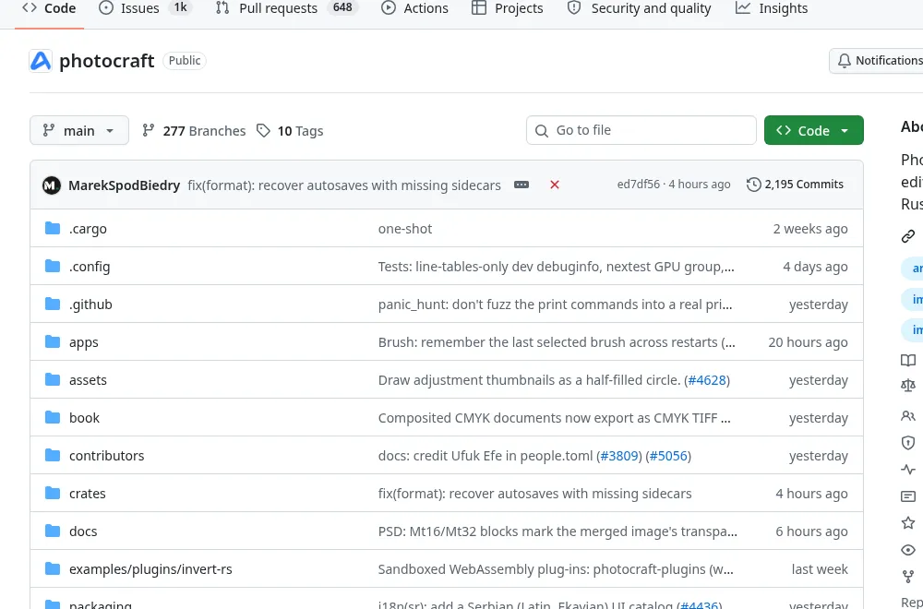Image resolution: width=923 pixels, height=609 pixels.
Task: Open Sandboxed WebAssembly plug-ins commit message
Action: (555, 569)
